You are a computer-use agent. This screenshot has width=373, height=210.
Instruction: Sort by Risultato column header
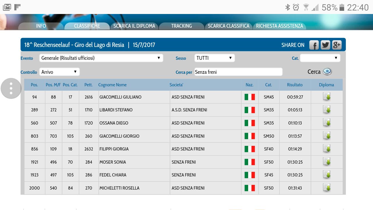(x=295, y=85)
